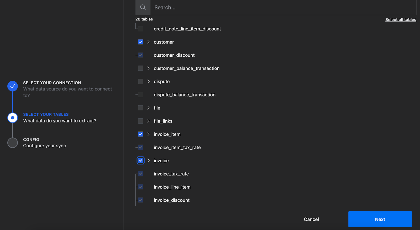Expand the invoice_item chevron arrow
Image resolution: width=420 pixels, height=230 pixels.
pos(149,134)
